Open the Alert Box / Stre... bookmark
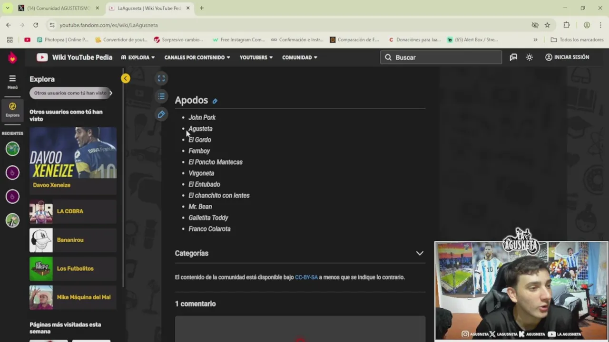Screen dimensions: 609x342 pos(472,40)
